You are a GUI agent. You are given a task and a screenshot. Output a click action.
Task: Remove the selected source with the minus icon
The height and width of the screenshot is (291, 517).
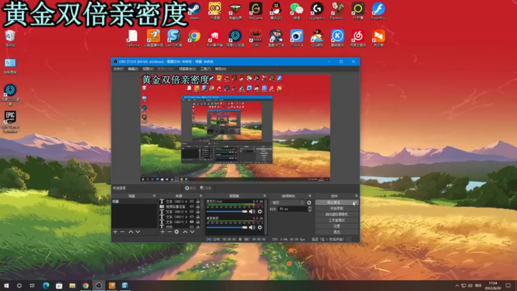[169, 232]
